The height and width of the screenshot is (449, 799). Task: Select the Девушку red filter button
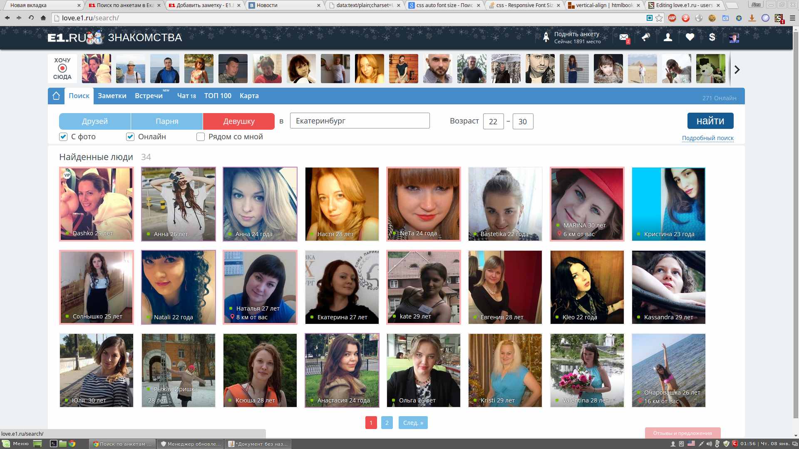tap(238, 121)
